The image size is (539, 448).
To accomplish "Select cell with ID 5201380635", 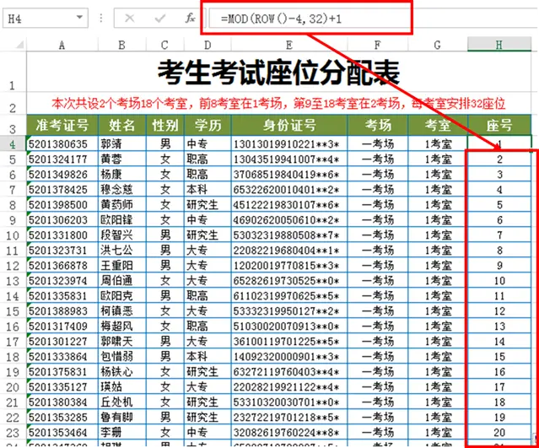I will (62, 143).
